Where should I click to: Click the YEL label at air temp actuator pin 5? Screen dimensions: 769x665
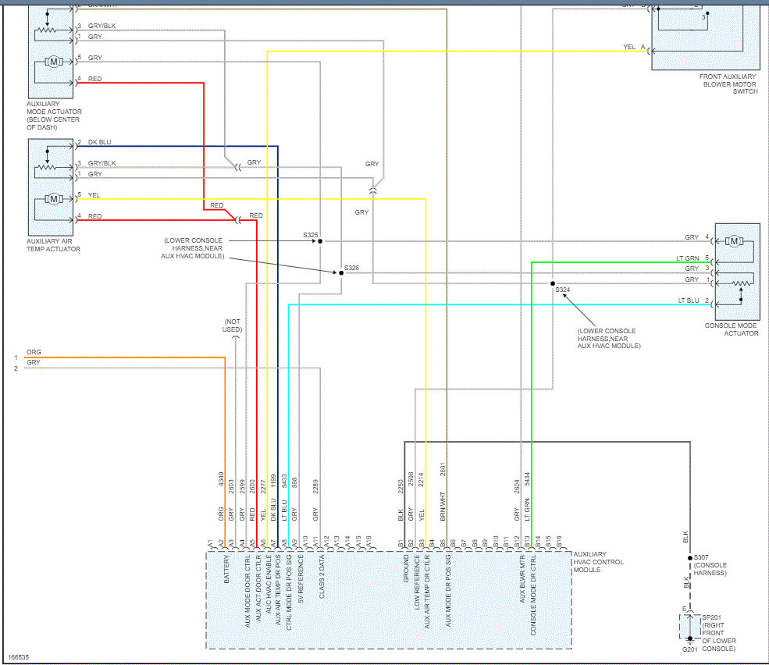coord(94,195)
